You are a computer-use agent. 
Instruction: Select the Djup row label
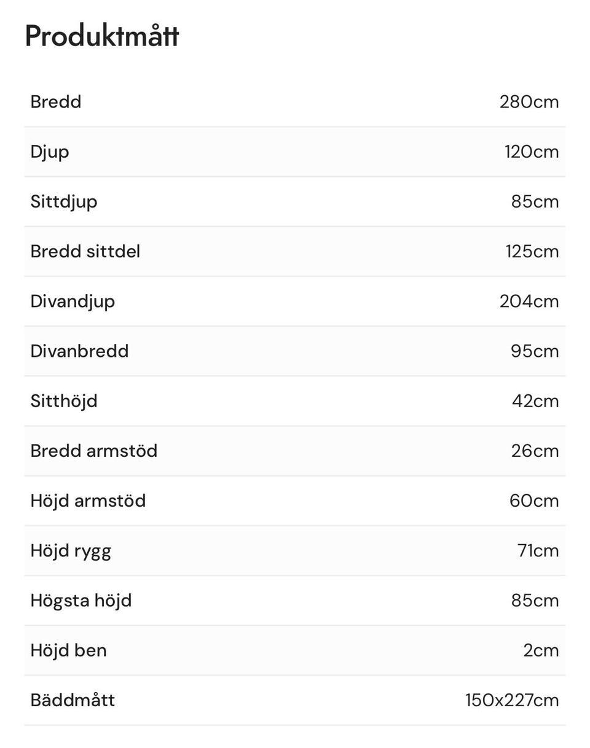click(50, 152)
